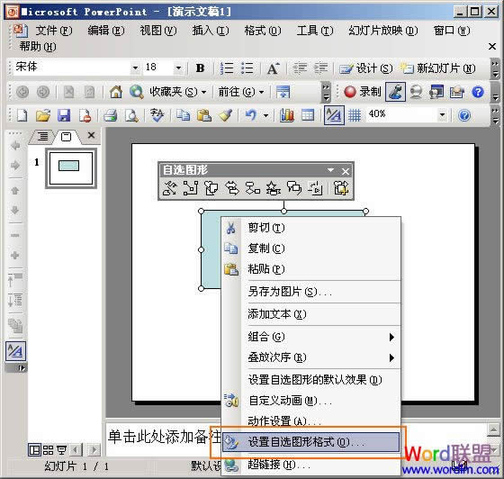
Task: Apply bulleted list formatting
Action: click(x=247, y=68)
